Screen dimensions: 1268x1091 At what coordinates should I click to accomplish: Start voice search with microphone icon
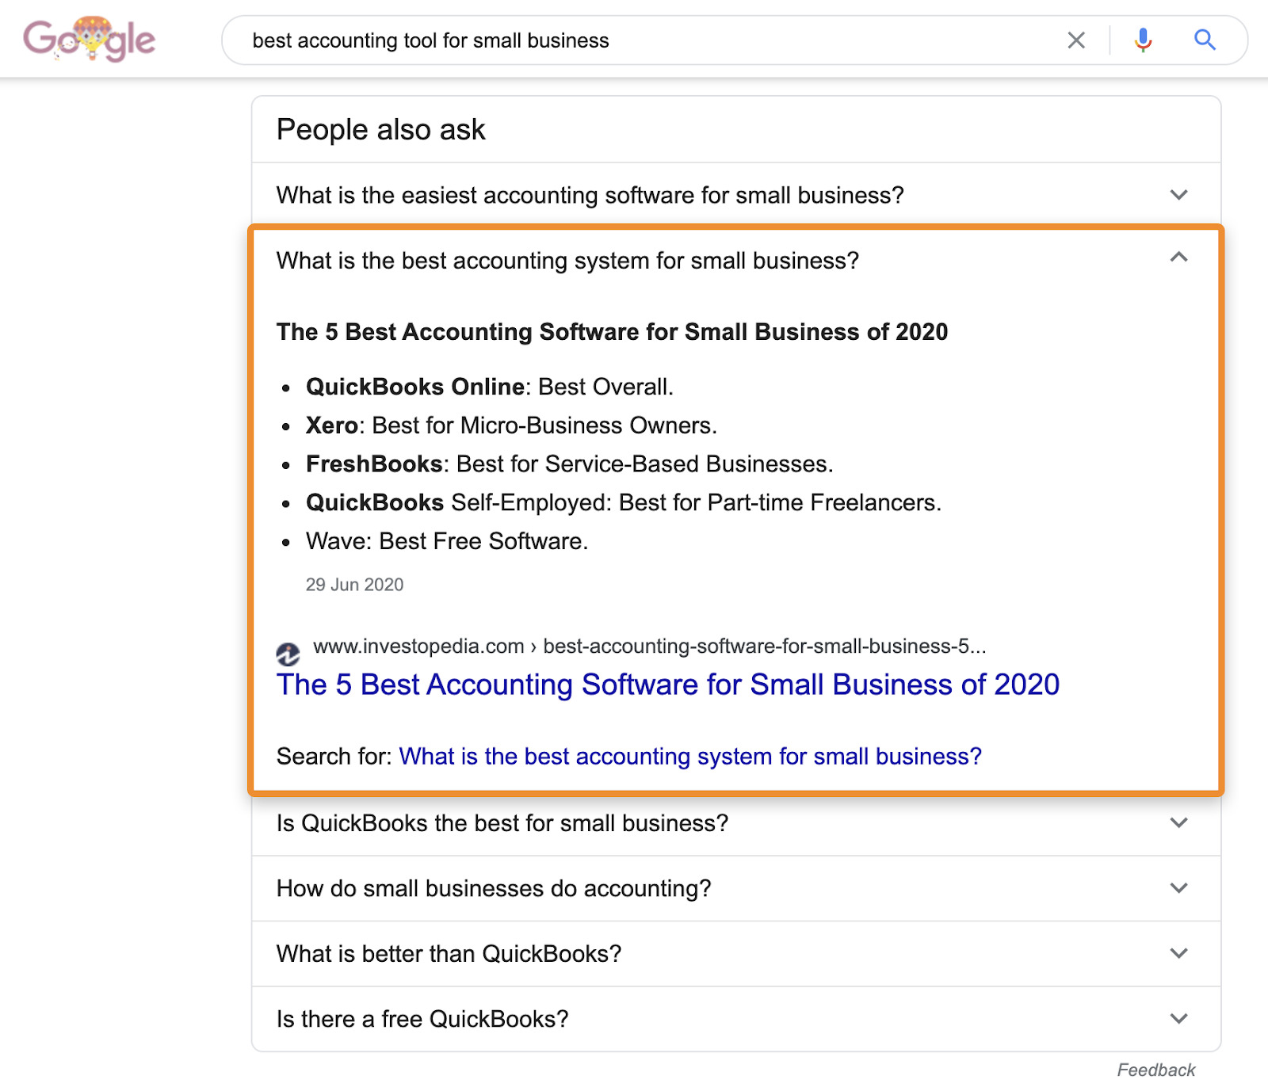(x=1142, y=40)
